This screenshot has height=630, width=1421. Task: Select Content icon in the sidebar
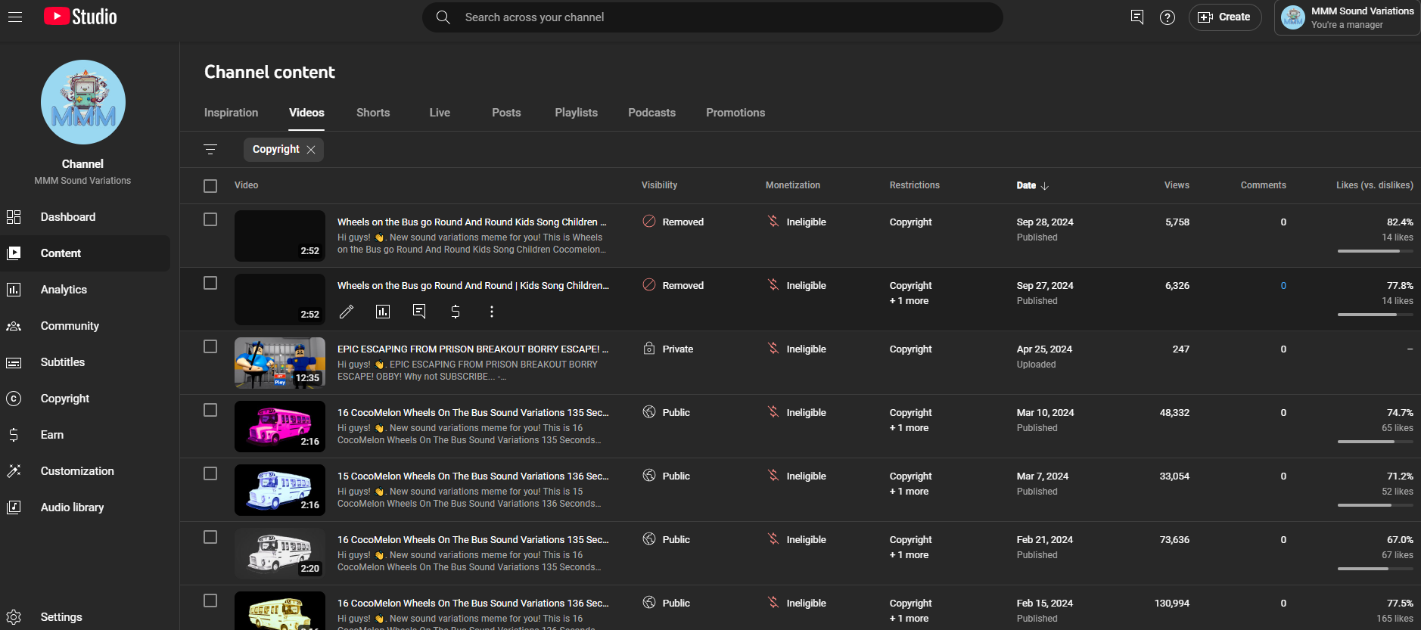pyautogui.click(x=14, y=253)
